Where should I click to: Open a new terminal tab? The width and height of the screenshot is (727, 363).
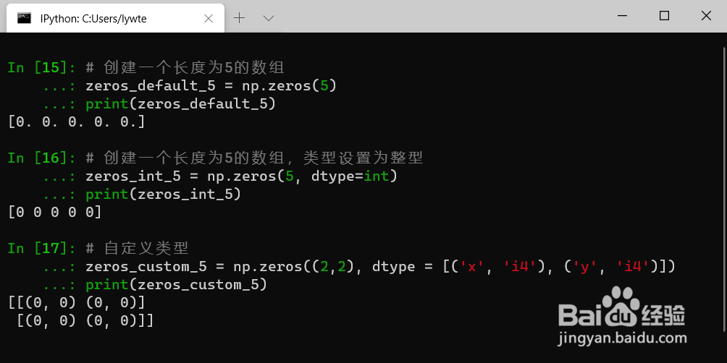(239, 18)
